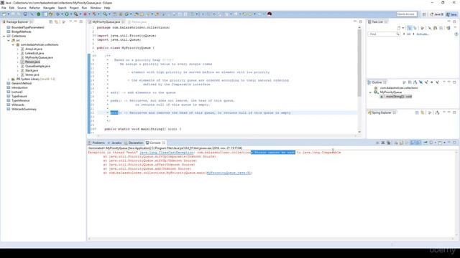
Task: Click the dropdown arrow beside the New icon
Action: pos(8,14)
